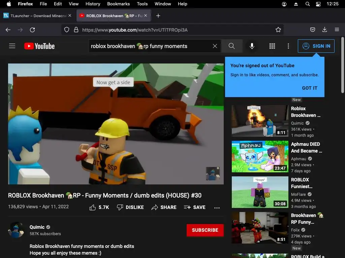Screen dimensions: 345x258
Task: Go back with the browser back arrow
Action: pyautogui.click(x=8, y=30)
